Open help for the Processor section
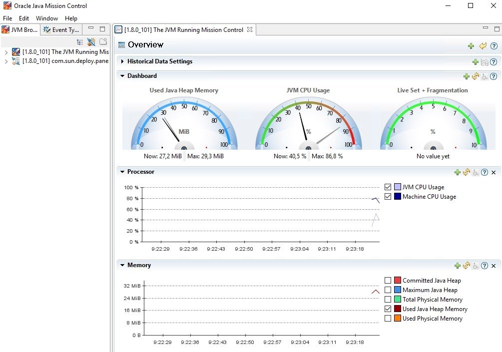 point(485,172)
